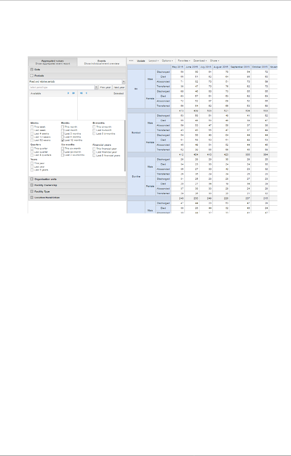Open the Layout dropdown menu
The width and height of the screenshot is (291, 456).
tap(153, 61)
